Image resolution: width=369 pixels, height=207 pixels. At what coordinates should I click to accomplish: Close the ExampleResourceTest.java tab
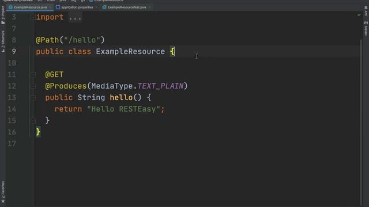149,7
